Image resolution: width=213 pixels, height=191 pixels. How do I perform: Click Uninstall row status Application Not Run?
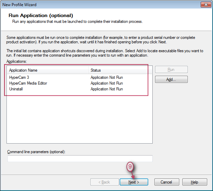point(107,89)
